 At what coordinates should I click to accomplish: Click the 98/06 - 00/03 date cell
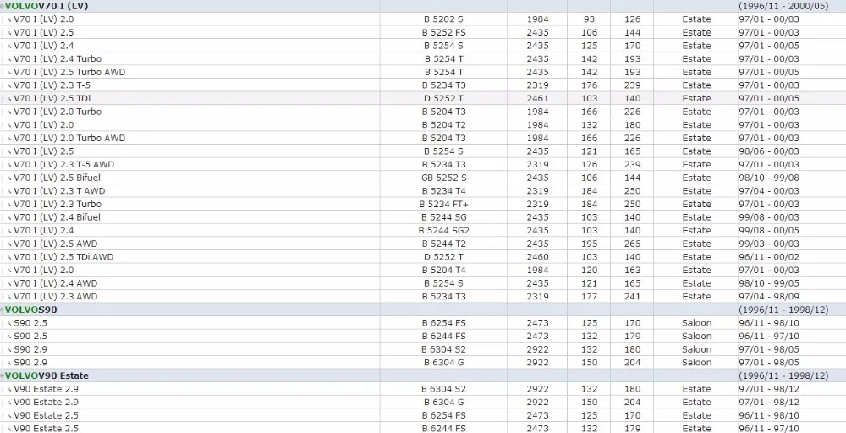(x=769, y=151)
